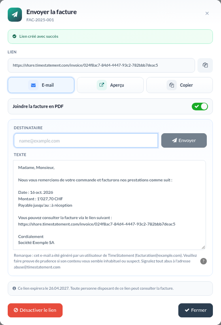Viewport: 221px width, 325px height.
Task: Click the help question mark icon
Action: tap(204, 261)
